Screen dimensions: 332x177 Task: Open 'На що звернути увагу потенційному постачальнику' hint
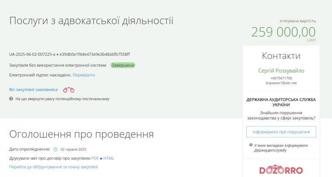pyautogui.click(x=62, y=99)
